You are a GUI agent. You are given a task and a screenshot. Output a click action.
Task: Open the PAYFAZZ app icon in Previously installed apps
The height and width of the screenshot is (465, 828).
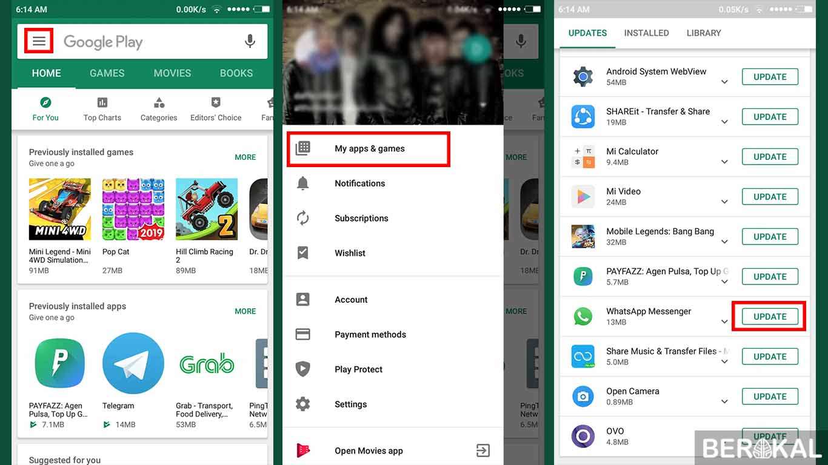(x=60, y=363)
